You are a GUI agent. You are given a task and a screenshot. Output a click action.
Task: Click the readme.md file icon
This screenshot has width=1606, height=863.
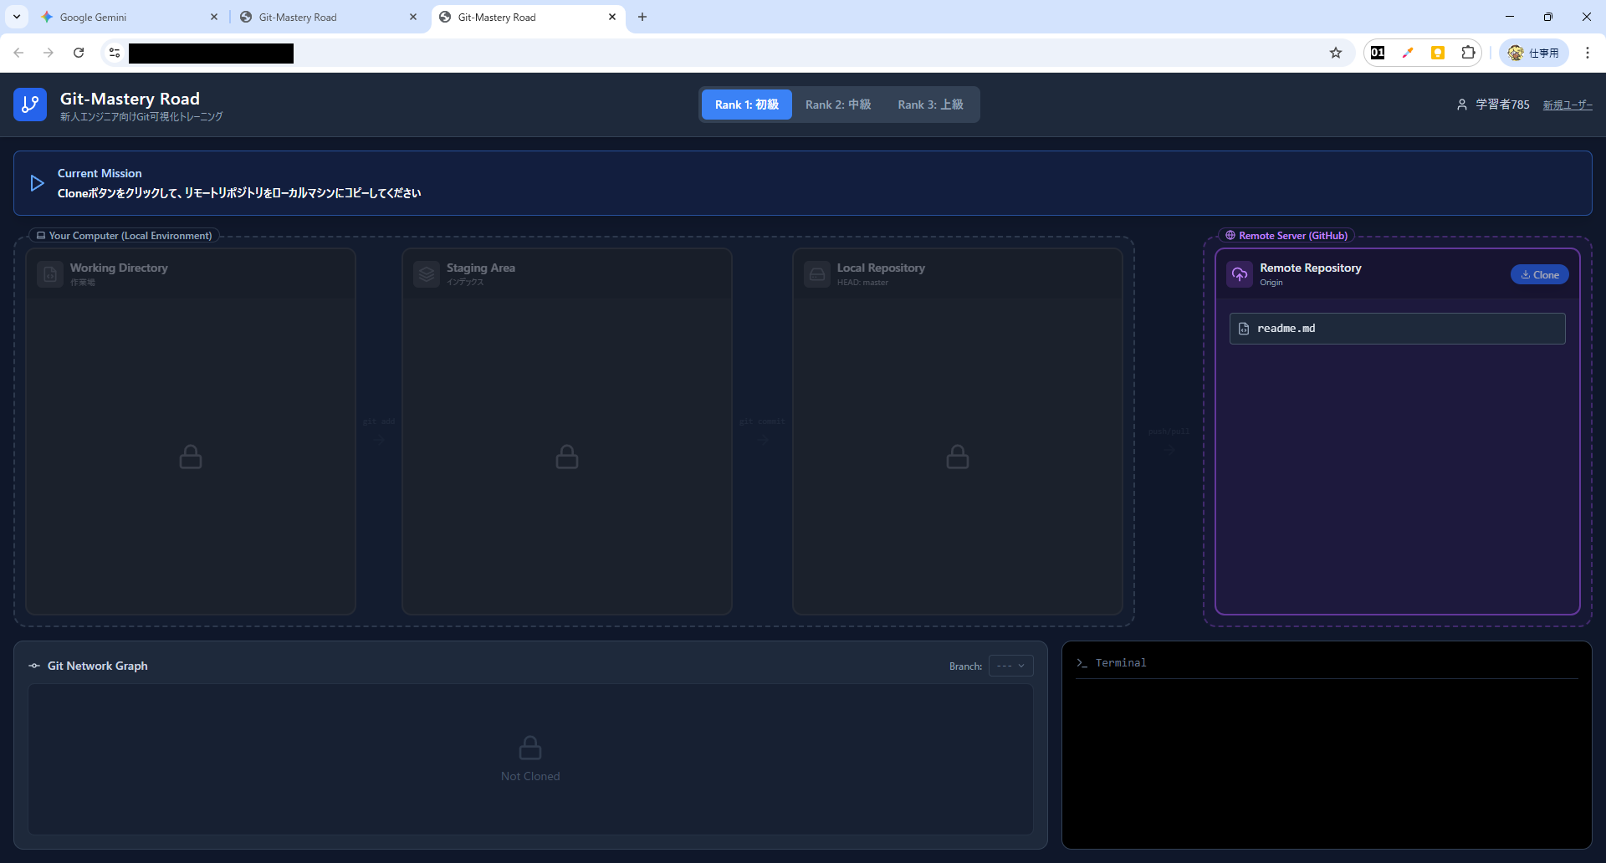1244,329
